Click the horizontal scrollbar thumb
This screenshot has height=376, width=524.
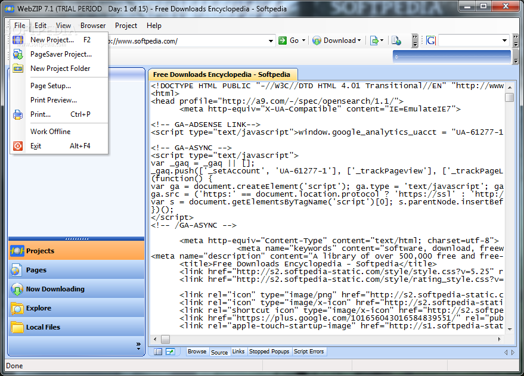[165, 339]
